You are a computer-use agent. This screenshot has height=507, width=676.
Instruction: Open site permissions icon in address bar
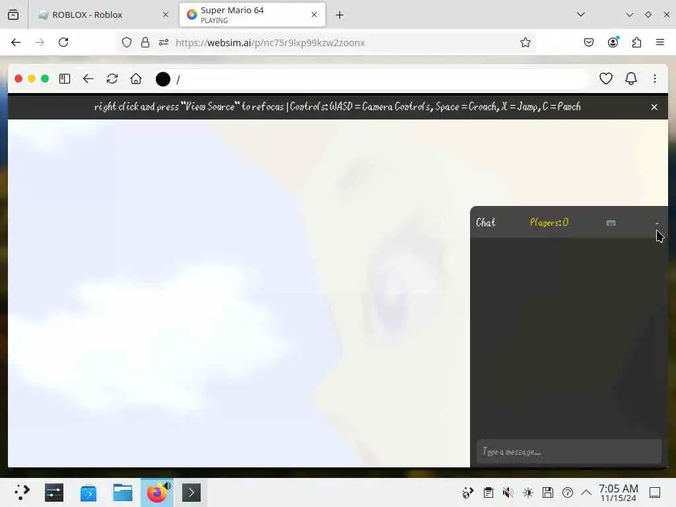pyautogui.click(x=164, y=42)
